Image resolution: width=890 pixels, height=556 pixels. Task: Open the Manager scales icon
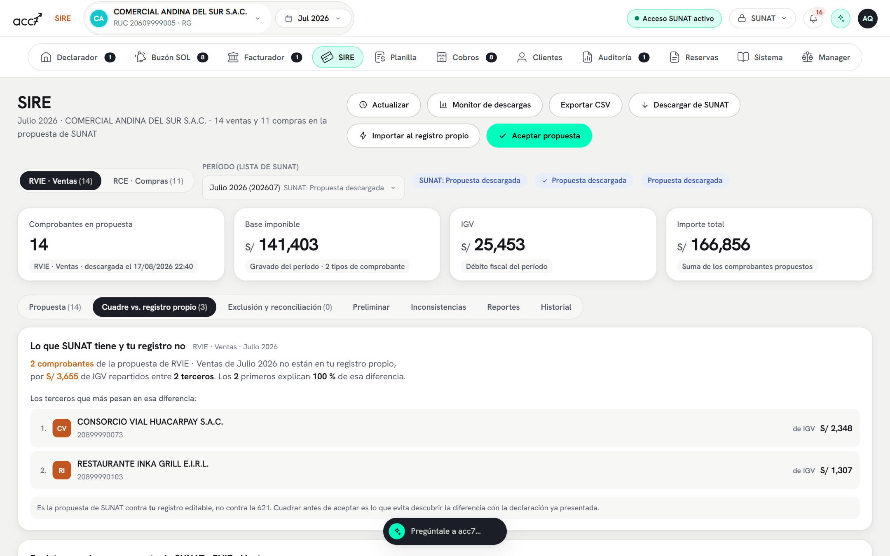[808, 57]
